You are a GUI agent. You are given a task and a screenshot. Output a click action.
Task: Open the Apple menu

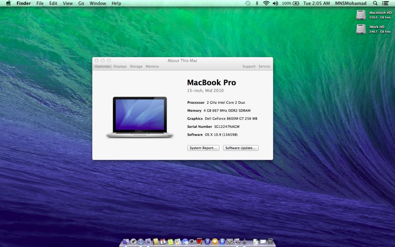coord(9,3)
